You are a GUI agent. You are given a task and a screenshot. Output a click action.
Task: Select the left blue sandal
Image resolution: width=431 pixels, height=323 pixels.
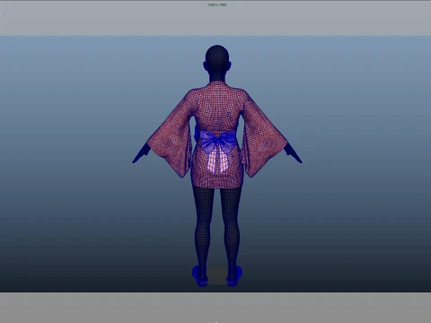coord(200,276)
